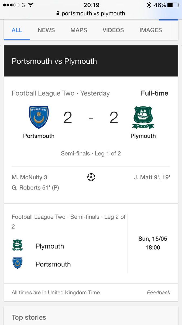Tap the Plymouth PAFC crest in the scoreboard
This screenshot has width=182, height=325.
click(x=143, y=117)
